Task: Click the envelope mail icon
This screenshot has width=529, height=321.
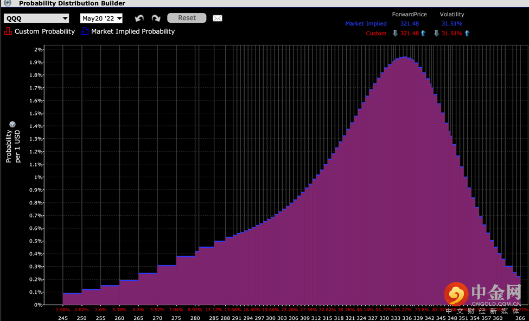Action: [x=218, y=18]
